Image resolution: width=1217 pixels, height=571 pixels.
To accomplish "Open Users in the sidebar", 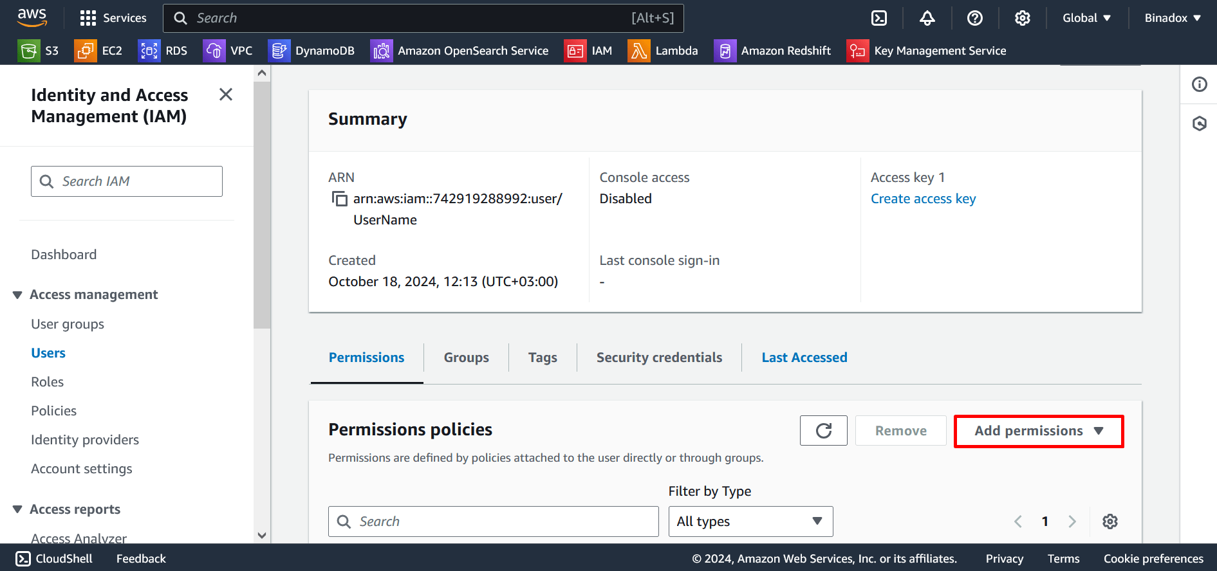I will 48,353.
